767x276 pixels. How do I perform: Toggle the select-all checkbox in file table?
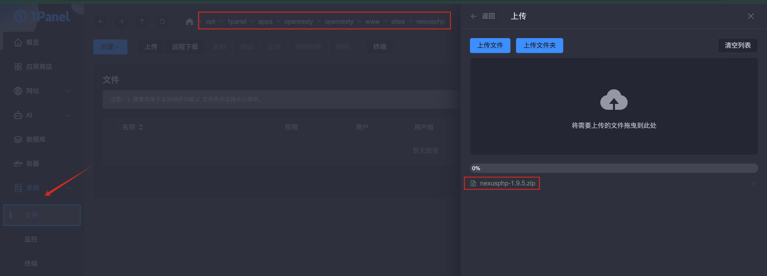point(112,127)
